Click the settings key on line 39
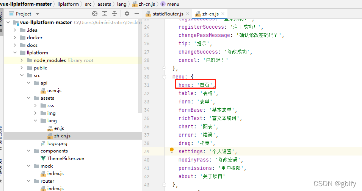The image size is (362, 191). coord(191,151)
